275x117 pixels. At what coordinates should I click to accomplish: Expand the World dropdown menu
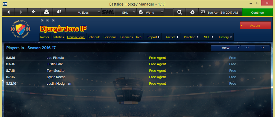pos(151,12)
